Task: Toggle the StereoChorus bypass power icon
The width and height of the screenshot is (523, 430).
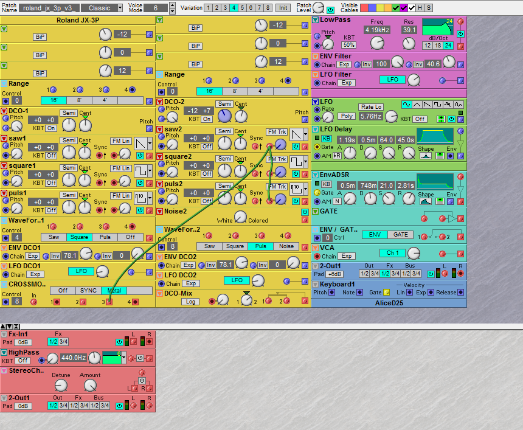Action: (x=142, y=380)
